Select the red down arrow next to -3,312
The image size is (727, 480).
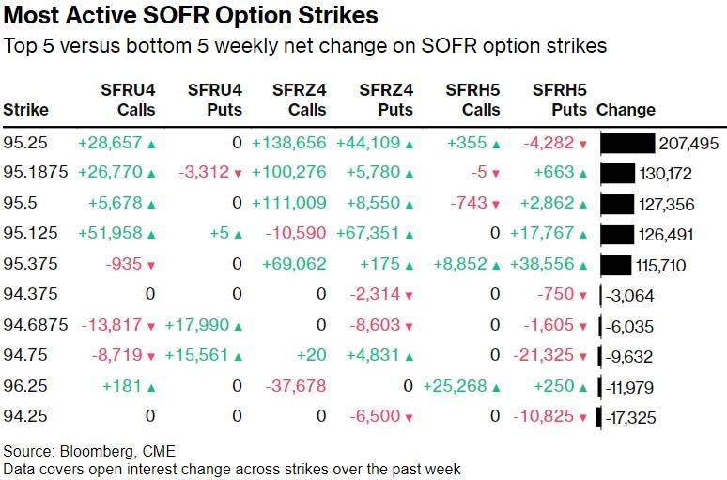(238, 174)
